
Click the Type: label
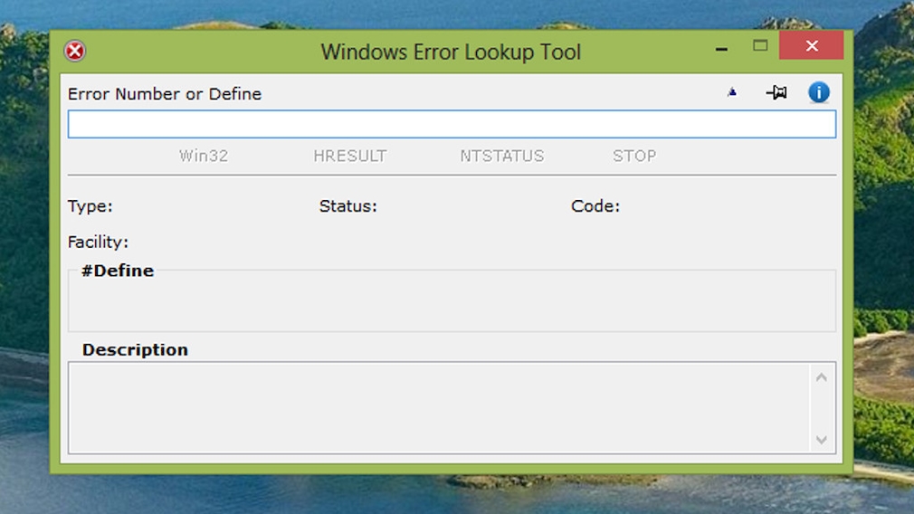pos(90,206)
